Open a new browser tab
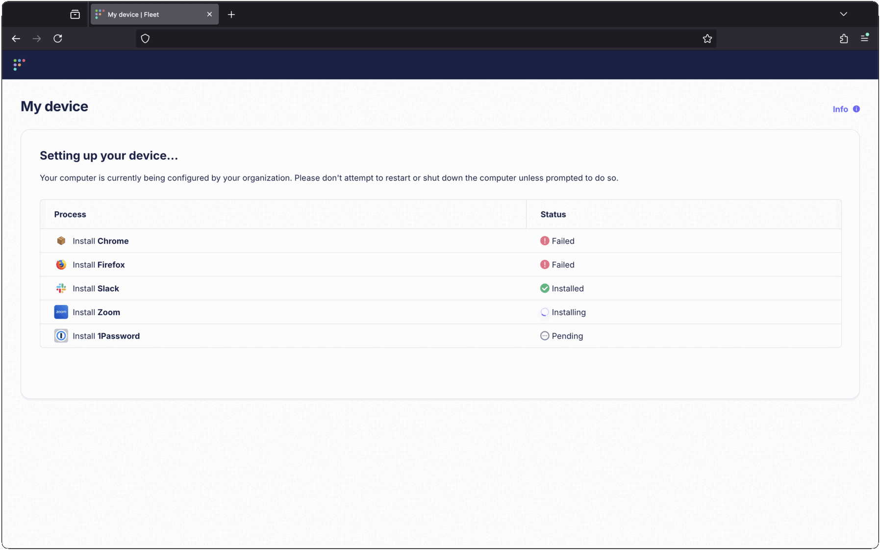880x550 pixels. 231,15
